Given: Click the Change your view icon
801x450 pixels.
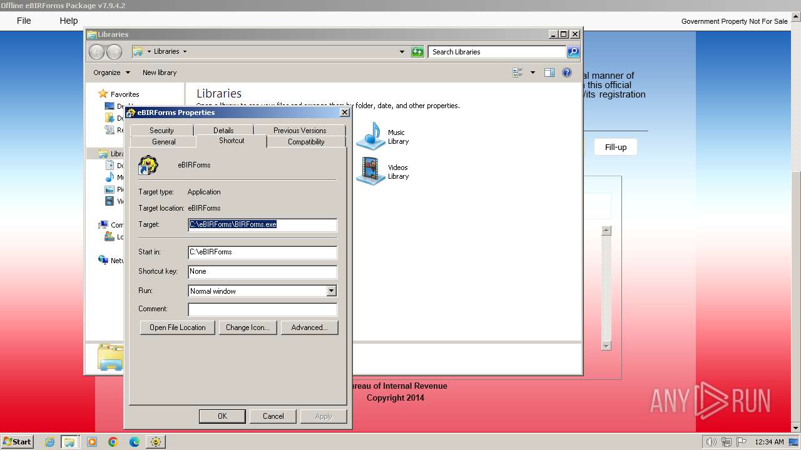Looking at the screenshot, I should point(518,72).
